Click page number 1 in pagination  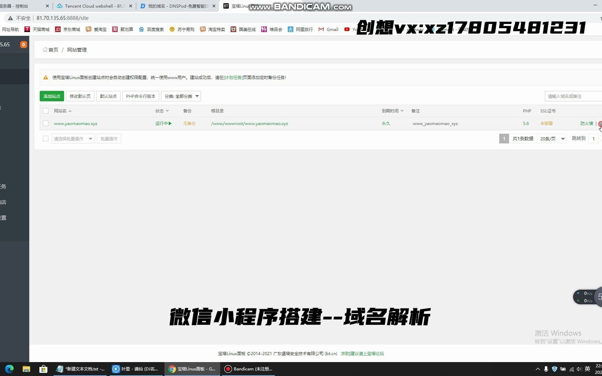point(504,139)
